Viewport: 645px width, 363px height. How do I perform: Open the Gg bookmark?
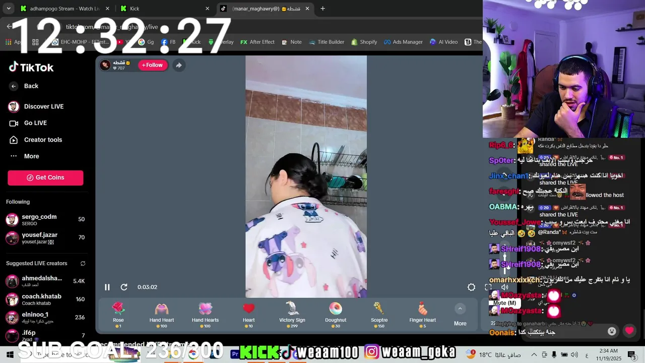[146, 42]
